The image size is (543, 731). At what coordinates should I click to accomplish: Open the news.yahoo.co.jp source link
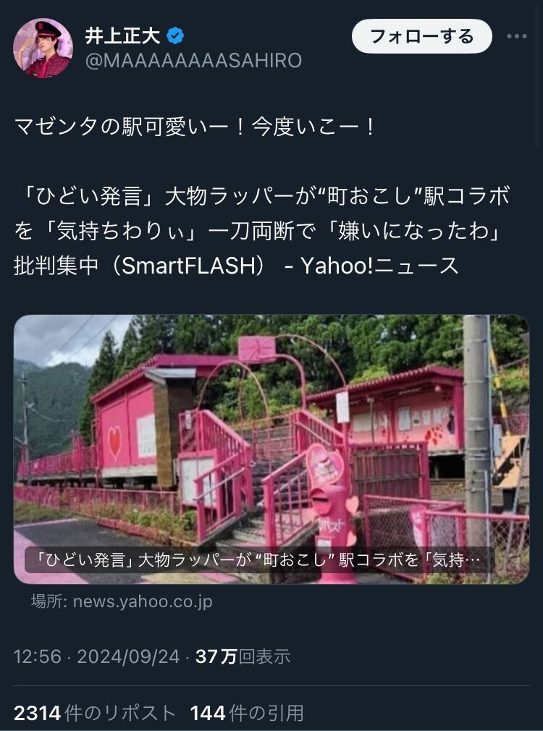(x=143, y=601)
